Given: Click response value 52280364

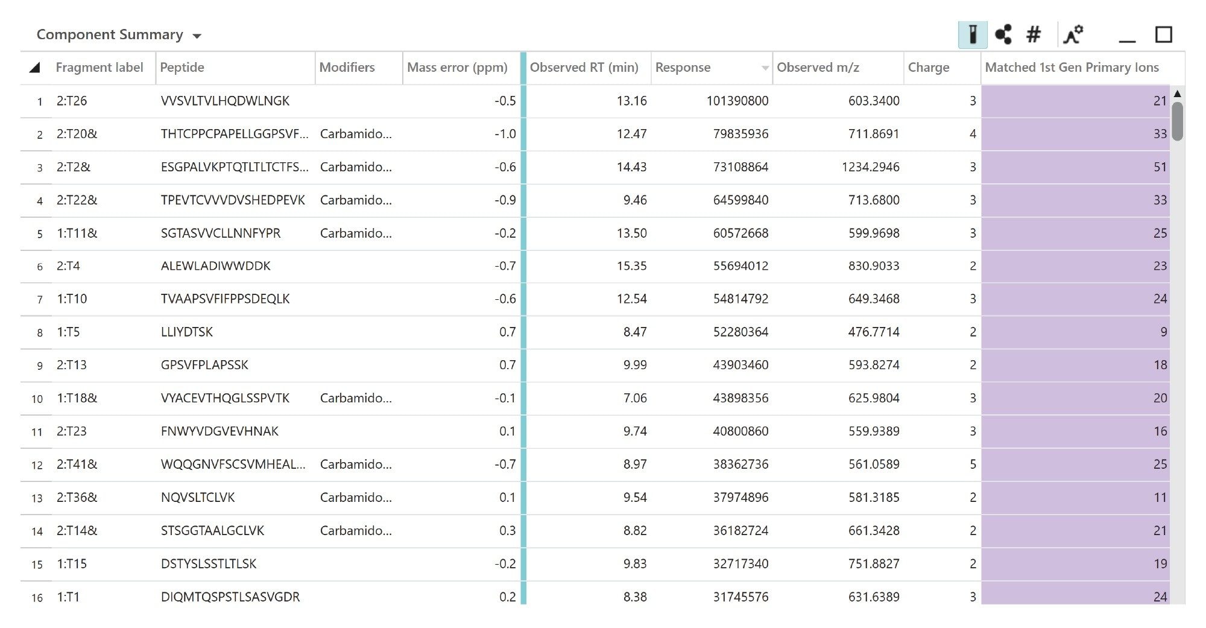Looking at the screenshot, I should 741,332.
